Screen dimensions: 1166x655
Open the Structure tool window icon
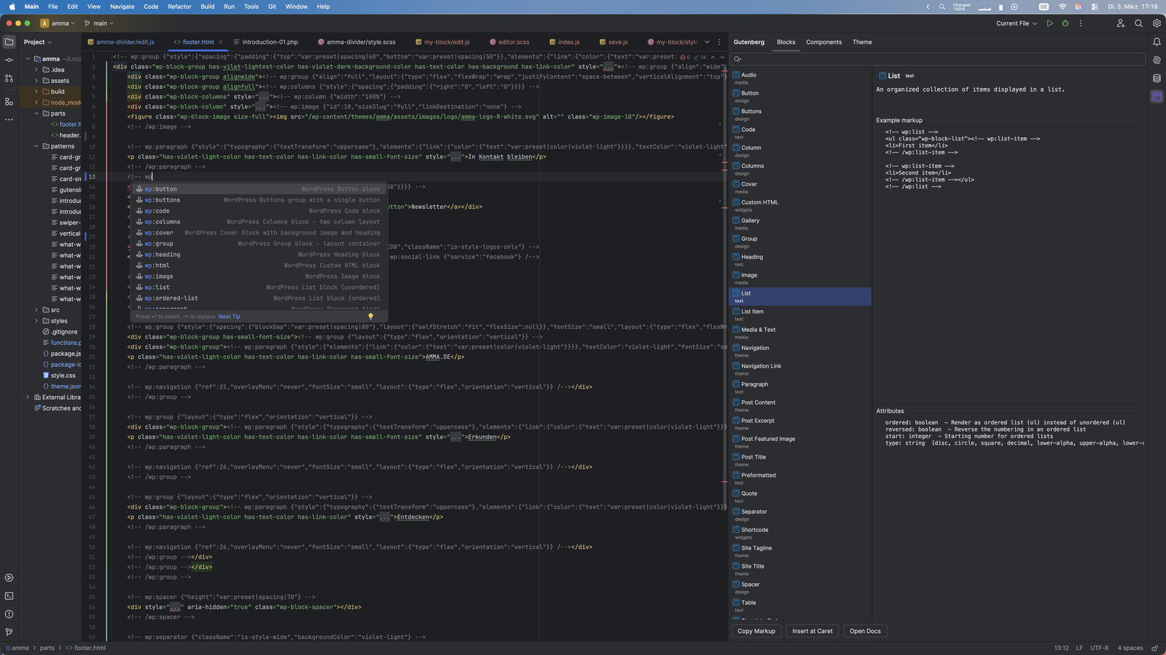click(9, 101)
